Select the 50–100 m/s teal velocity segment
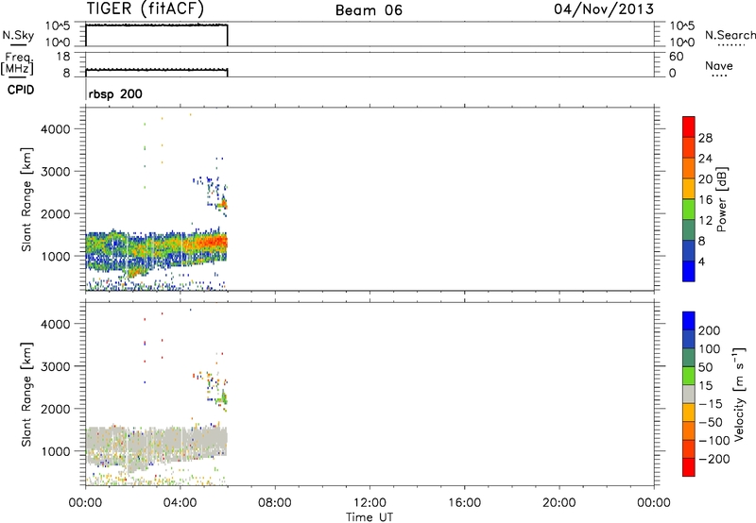Viewport: 756px width, 523px height. [689, 358]
